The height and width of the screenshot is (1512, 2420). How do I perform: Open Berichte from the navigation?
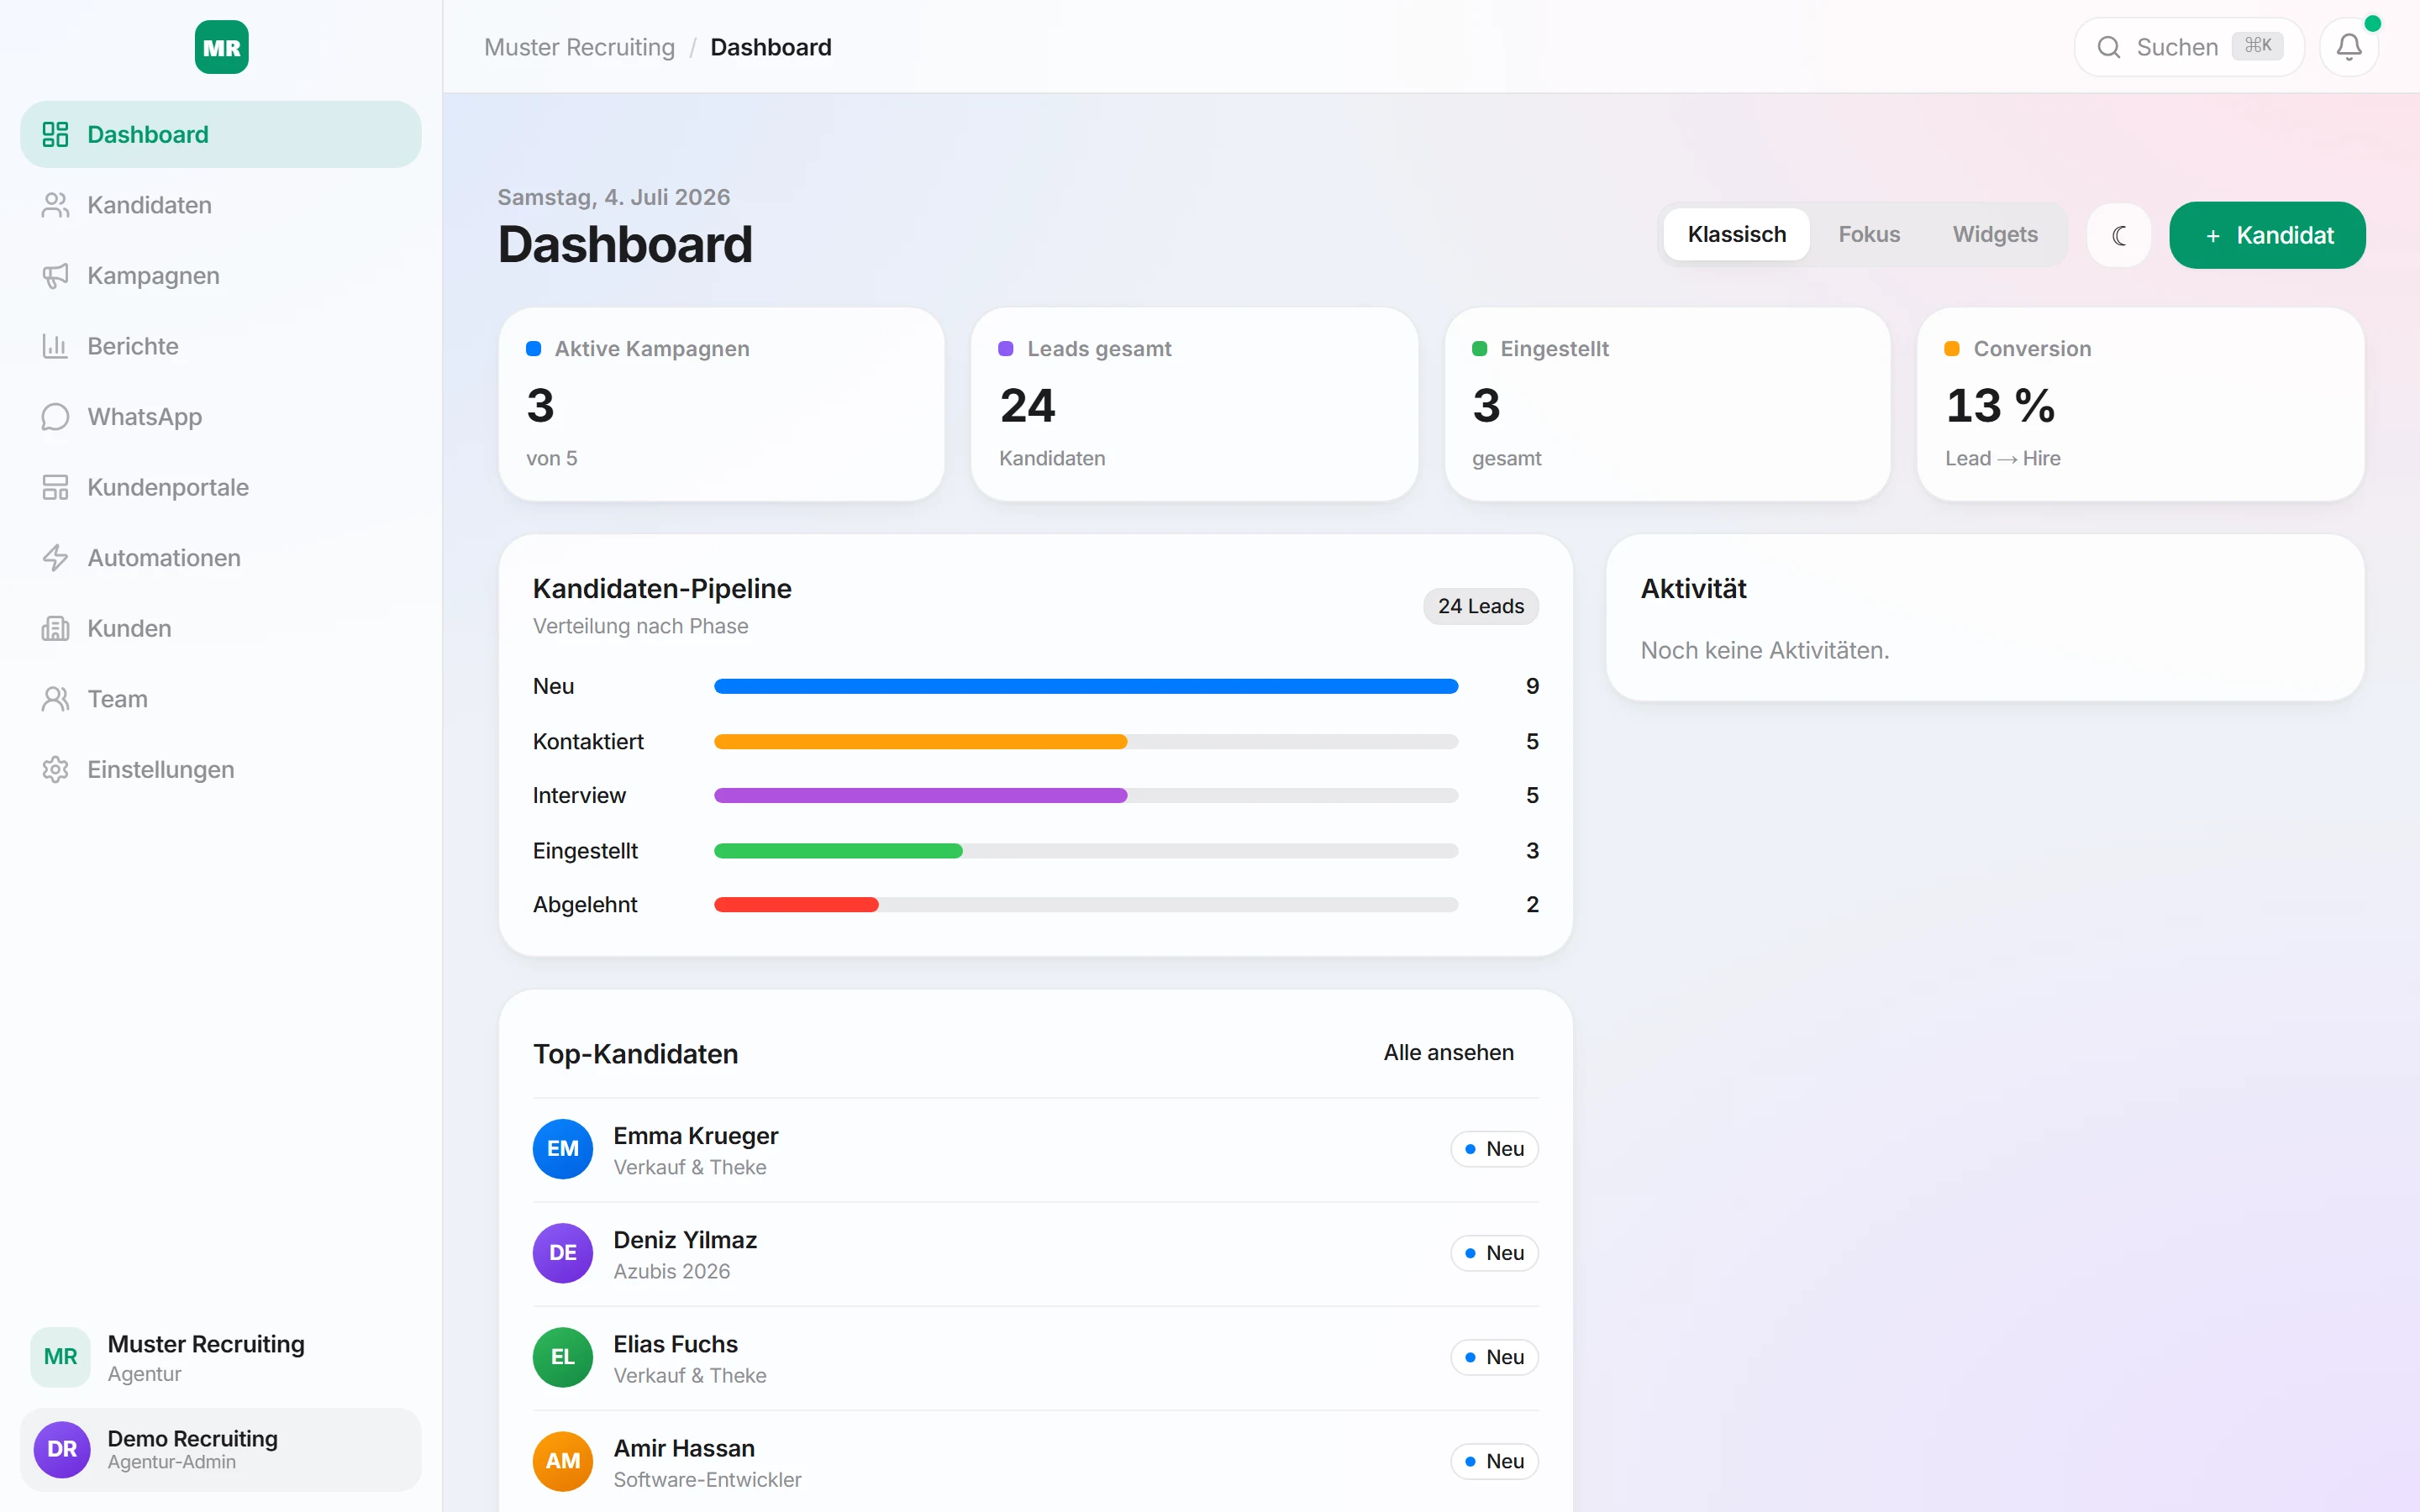pos(133,346)
